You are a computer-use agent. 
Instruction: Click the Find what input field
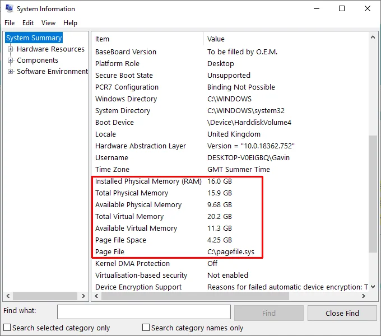144,312
